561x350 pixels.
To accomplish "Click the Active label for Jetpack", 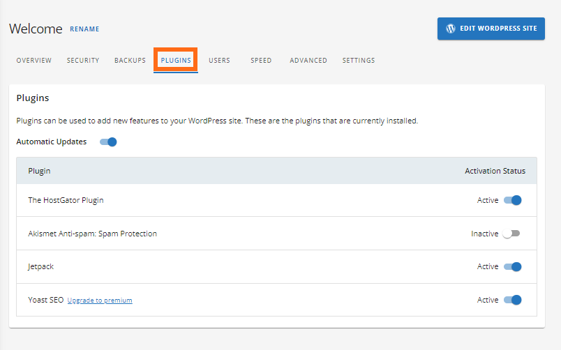I will click(x=488, y=267).
